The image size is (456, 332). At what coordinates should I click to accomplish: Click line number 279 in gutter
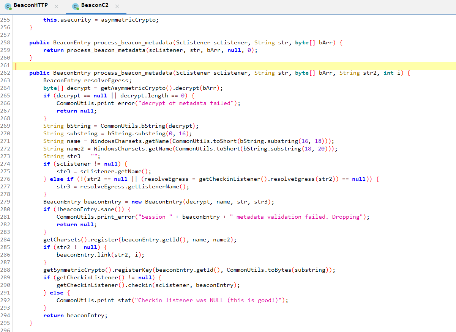point(5,202)
